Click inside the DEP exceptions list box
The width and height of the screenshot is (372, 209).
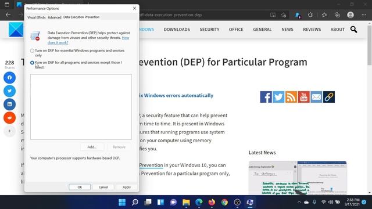81,107
